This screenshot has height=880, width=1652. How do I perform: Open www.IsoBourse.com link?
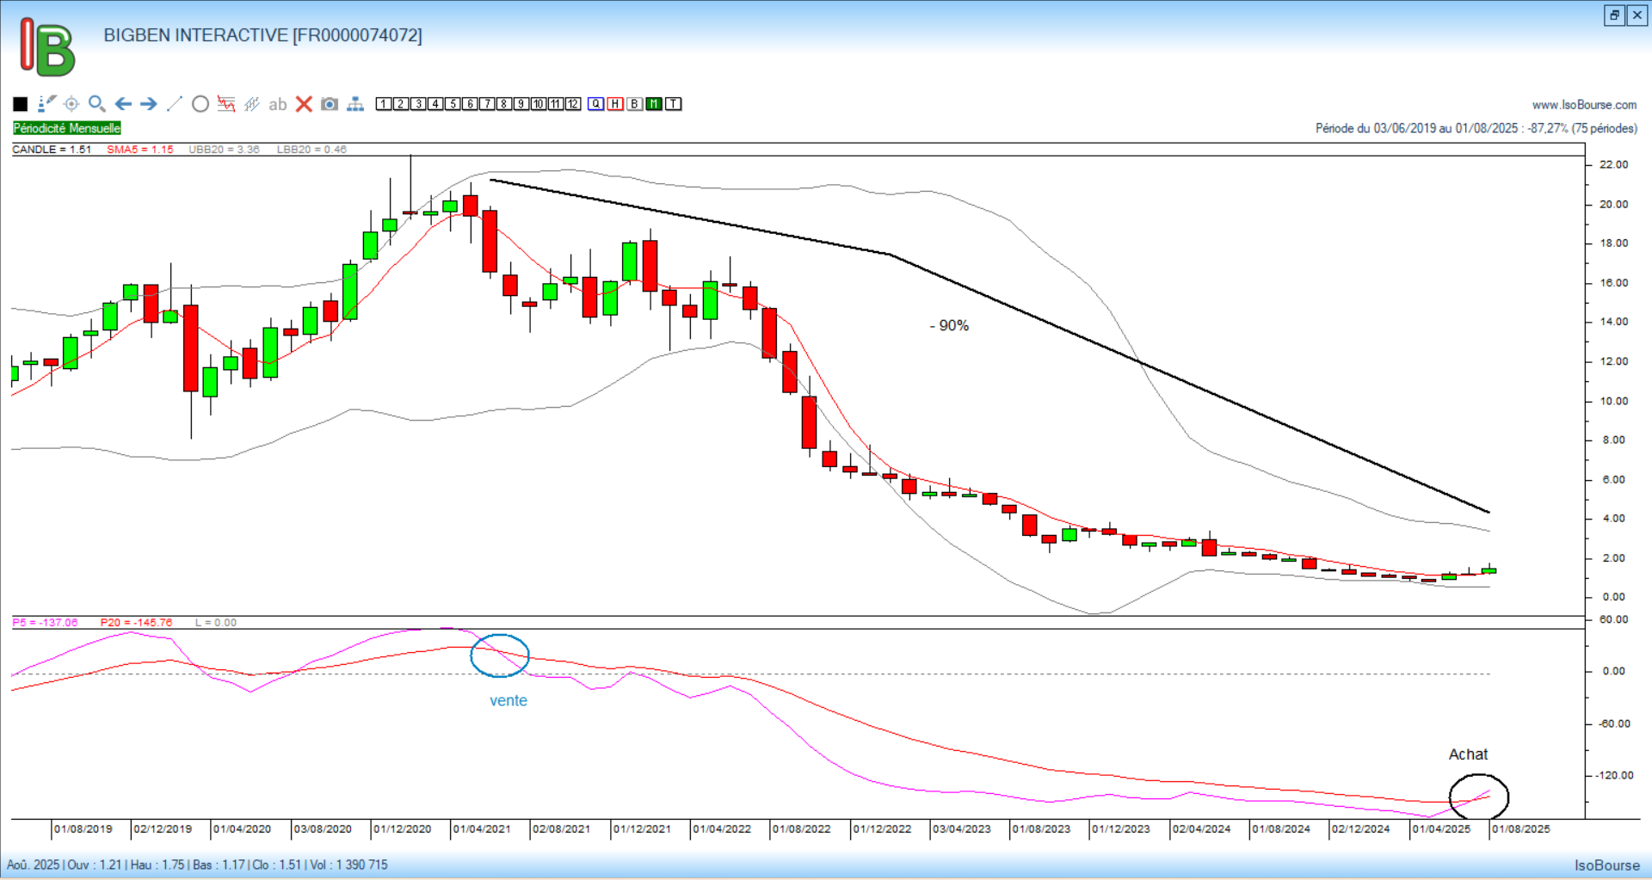point(1584,105)
